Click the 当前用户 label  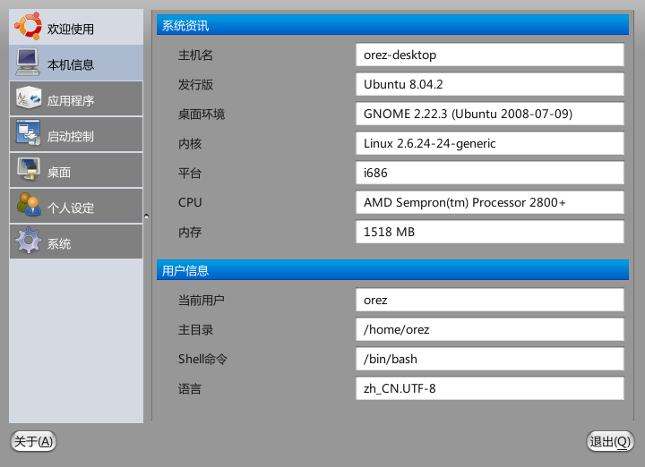coord(202,301)
